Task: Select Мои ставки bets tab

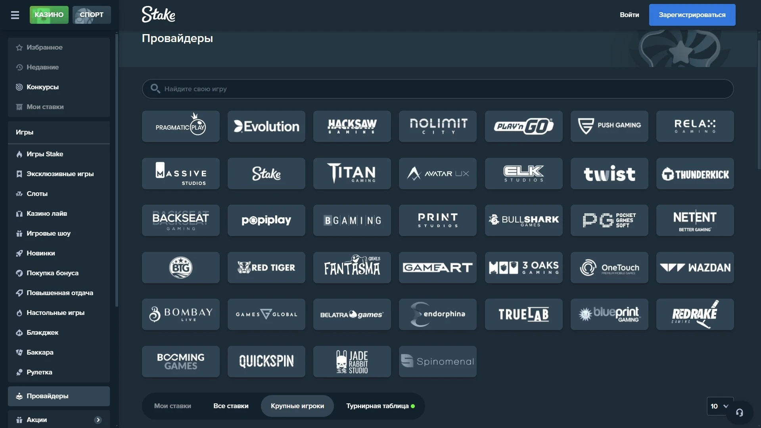Action: point(173,406)
